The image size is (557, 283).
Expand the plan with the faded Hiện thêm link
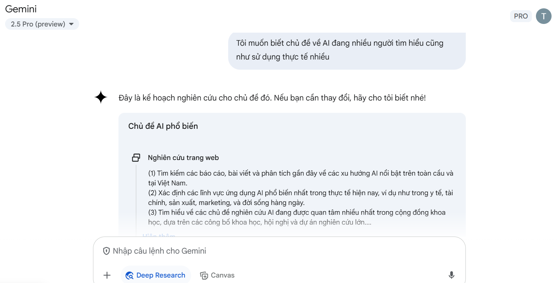(159, 236)
